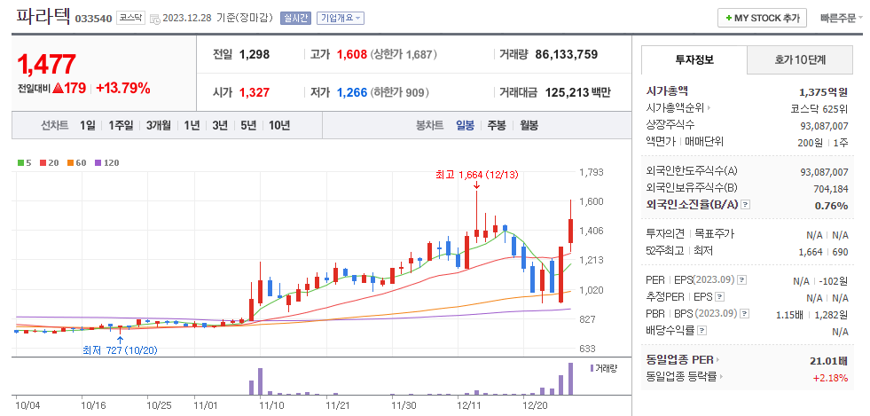The height and width of the screenshot is (416, 870).
Task: Click the purple 120-day legend square
Action: pos(98,163)
